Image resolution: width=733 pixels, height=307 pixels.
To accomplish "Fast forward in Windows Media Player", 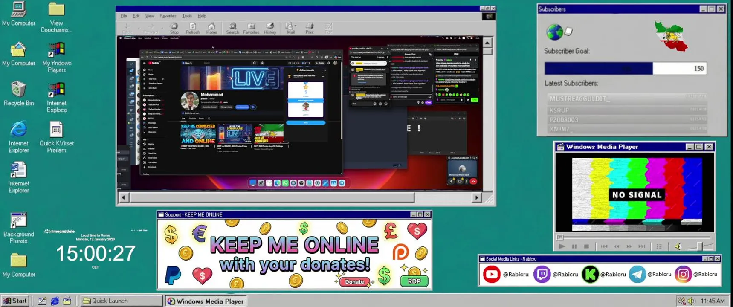I will [629, 246].
